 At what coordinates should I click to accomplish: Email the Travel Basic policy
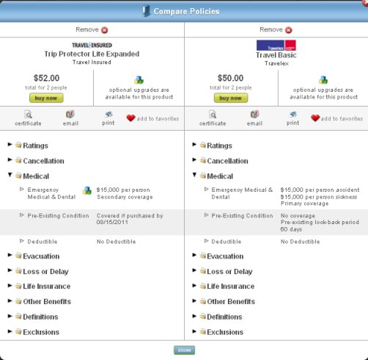click(x=254, y=118)
